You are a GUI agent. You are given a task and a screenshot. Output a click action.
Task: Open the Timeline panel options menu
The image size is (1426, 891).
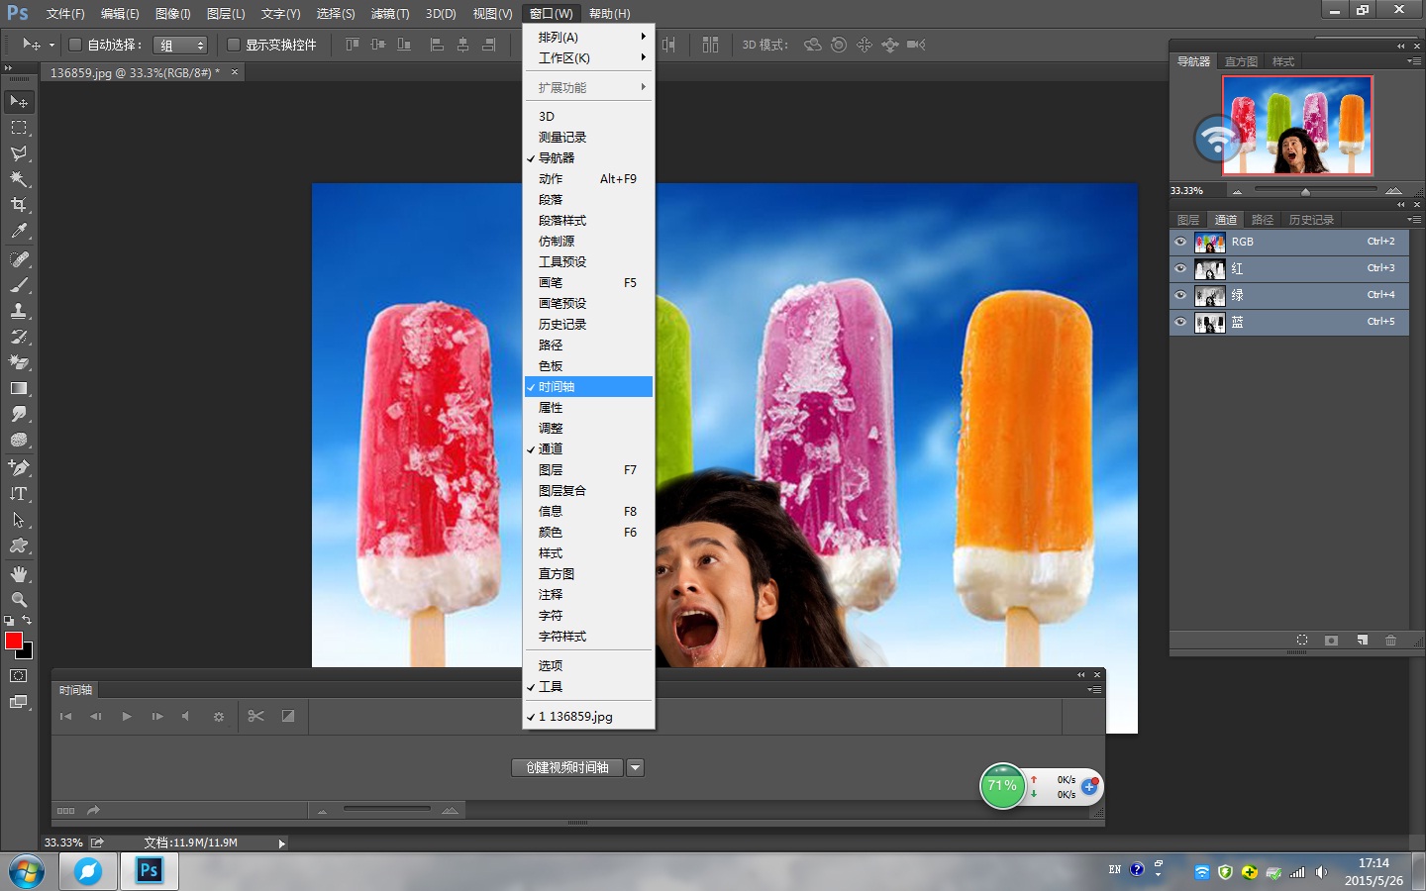pos(1094,690)
